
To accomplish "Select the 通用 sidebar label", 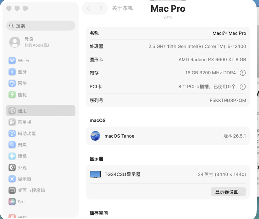I will point(22,111).
